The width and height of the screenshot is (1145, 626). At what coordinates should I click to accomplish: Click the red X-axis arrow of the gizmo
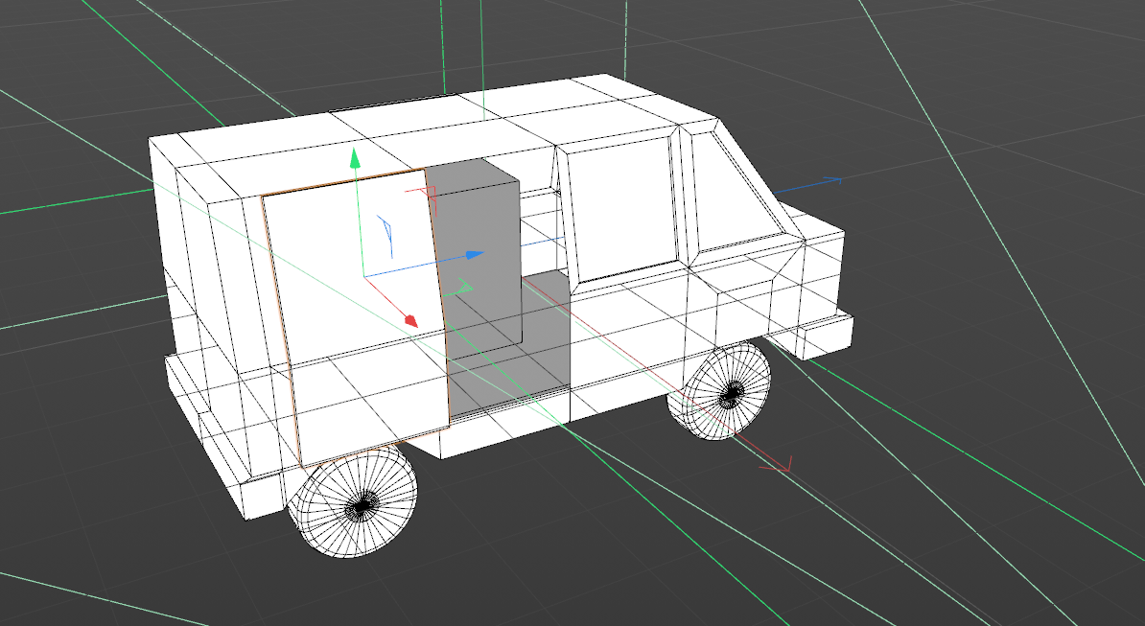[x=409, y=319]
